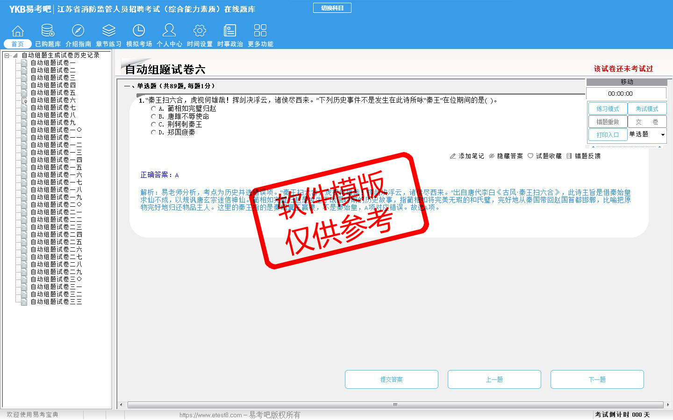The height and width of the screenshot is (420, 673).
Task: Click the 隐藏答案 eye icon
Action: click(x=492, y=156)
